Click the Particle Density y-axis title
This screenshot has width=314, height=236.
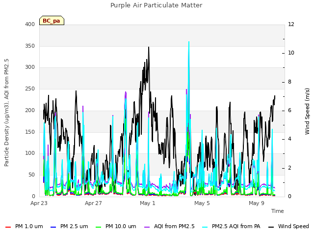point(6,113)
